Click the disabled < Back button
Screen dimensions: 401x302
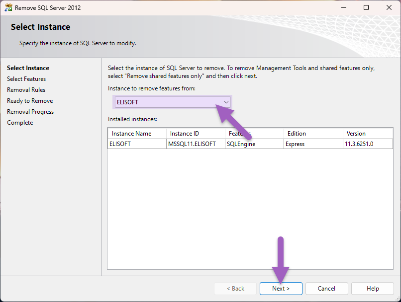coord(235,289)
